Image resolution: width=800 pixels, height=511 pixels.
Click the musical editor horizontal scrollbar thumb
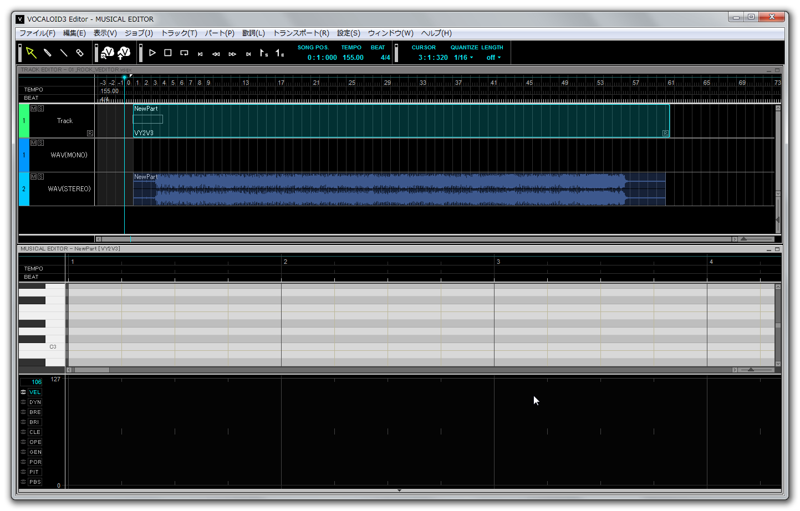tap(92, 370)
